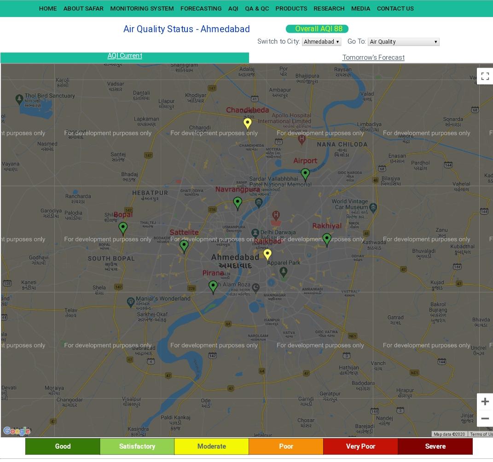This screenshot has height=462, width=493.
Task: Zoom in on the map
Action: [485, 401]
